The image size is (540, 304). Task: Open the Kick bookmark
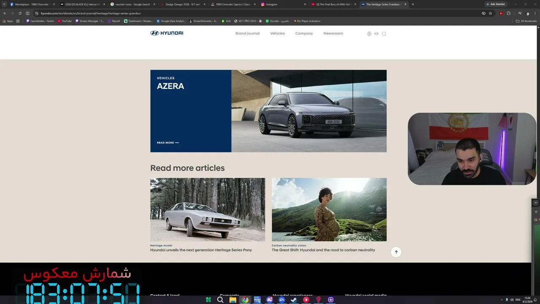pyautogui.click(x=226, y=21)
